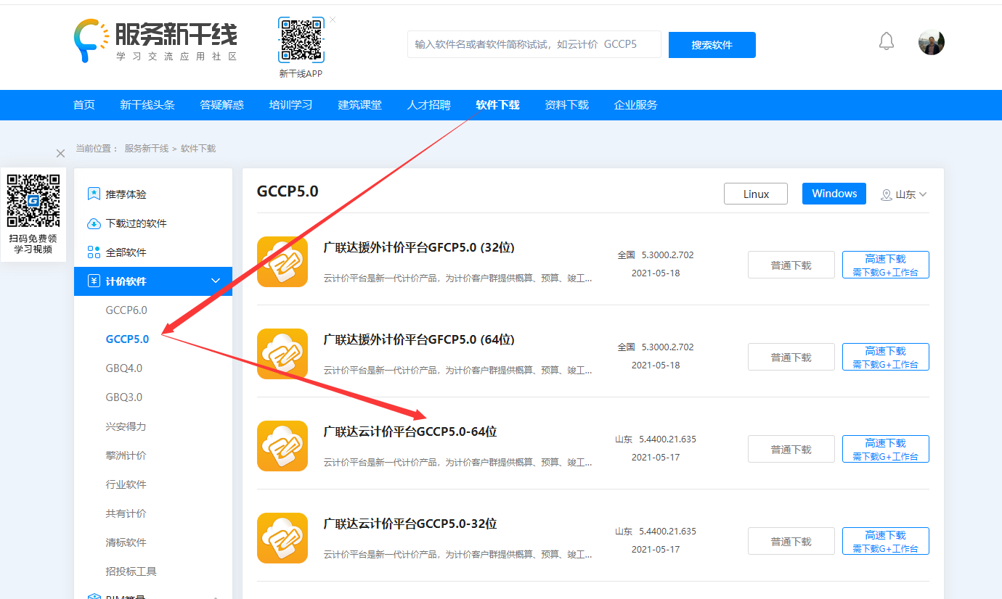The height and width of the screenshot is (599, 1002).
Task: Click 普通下载 for GFCP5.0 (32位)
Action: click(791, 265)
